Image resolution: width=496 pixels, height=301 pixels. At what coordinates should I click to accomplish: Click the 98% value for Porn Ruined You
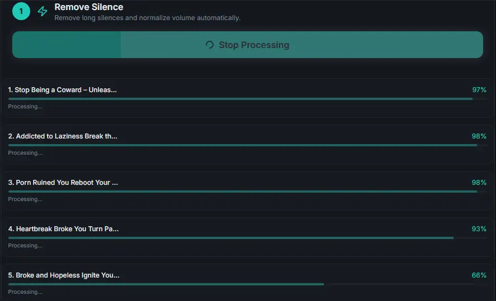[479, 183]
